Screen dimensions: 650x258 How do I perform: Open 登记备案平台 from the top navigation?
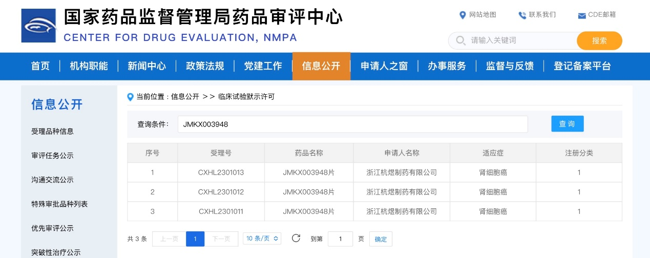(582, 66)
